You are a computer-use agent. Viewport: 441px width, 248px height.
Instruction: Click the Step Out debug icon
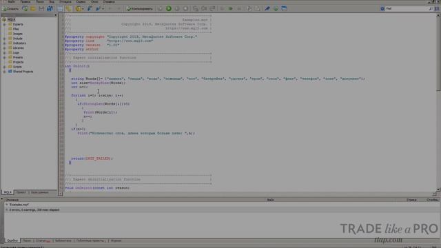[x=212, y=9]
